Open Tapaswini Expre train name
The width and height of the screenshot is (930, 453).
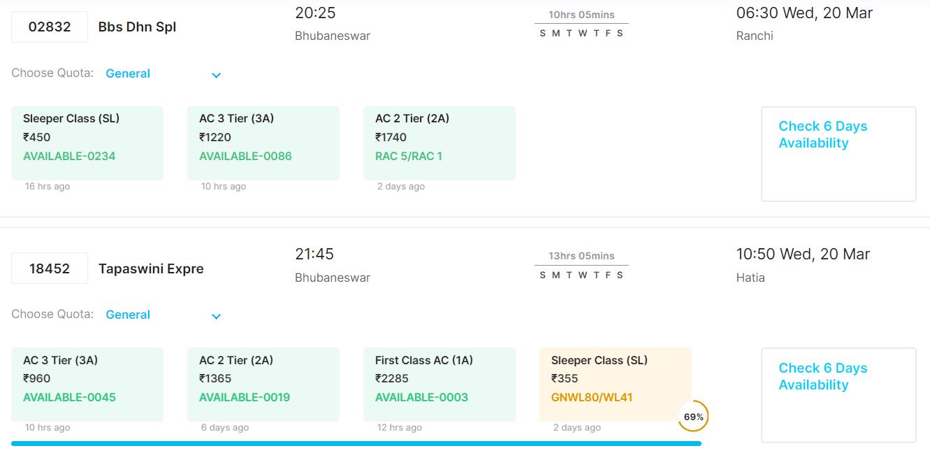pos(151,268)
